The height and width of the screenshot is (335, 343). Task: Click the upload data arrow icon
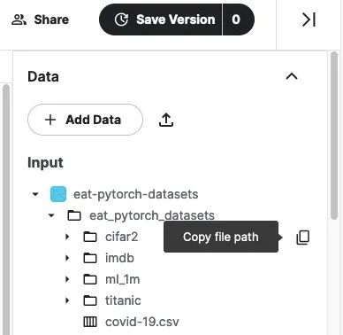pyautogui.click(x=166, y=120)
